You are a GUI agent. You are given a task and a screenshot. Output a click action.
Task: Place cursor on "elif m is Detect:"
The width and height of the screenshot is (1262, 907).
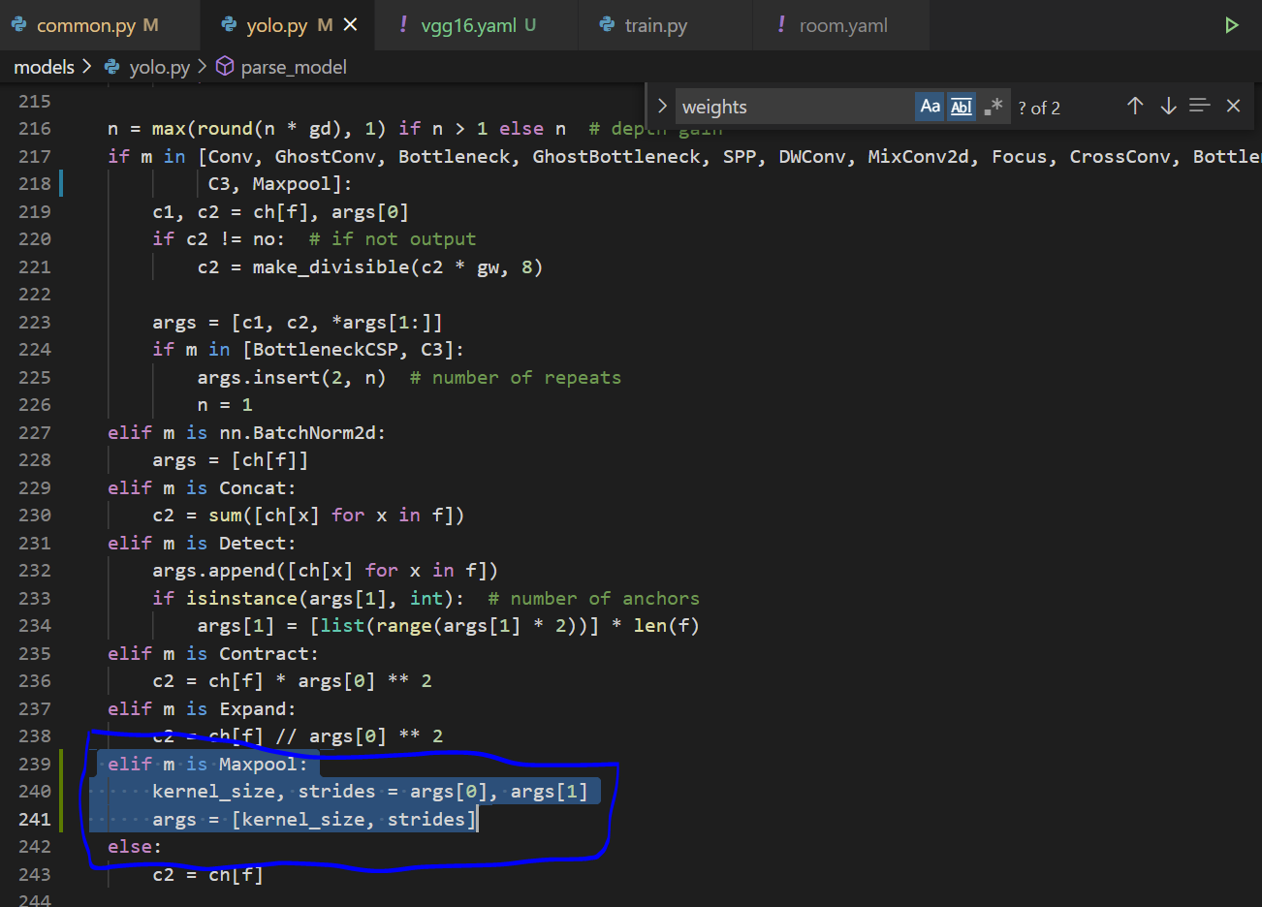pos(202,543)
